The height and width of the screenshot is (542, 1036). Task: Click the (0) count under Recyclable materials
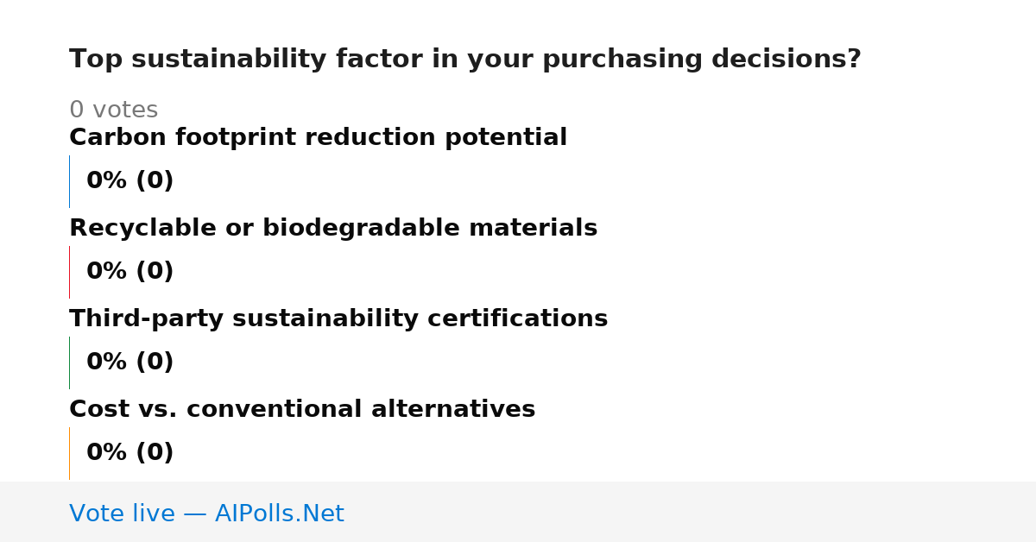155,272
